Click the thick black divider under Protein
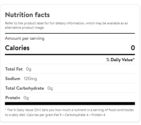Screen dimensions: 141x125 (70, 104)
